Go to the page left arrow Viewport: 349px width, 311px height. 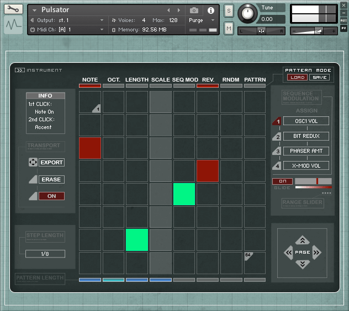point(288,253)
